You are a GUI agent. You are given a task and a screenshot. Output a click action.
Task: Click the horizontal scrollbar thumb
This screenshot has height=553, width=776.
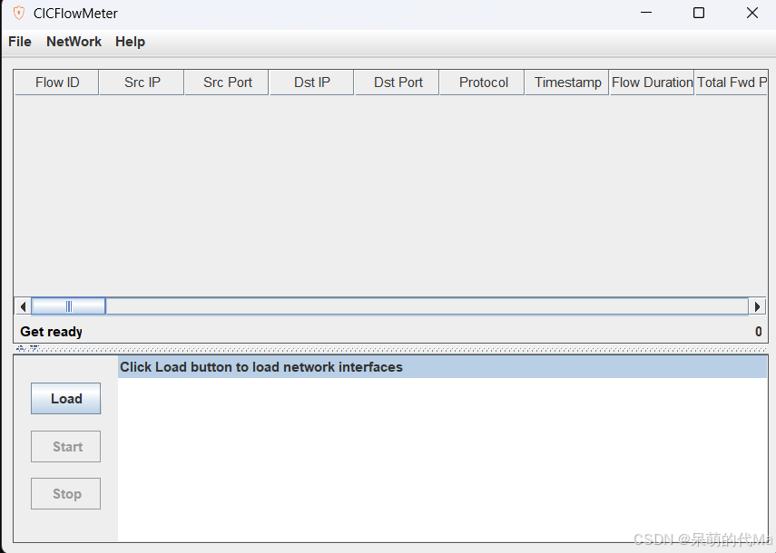[x=68, y=306]
